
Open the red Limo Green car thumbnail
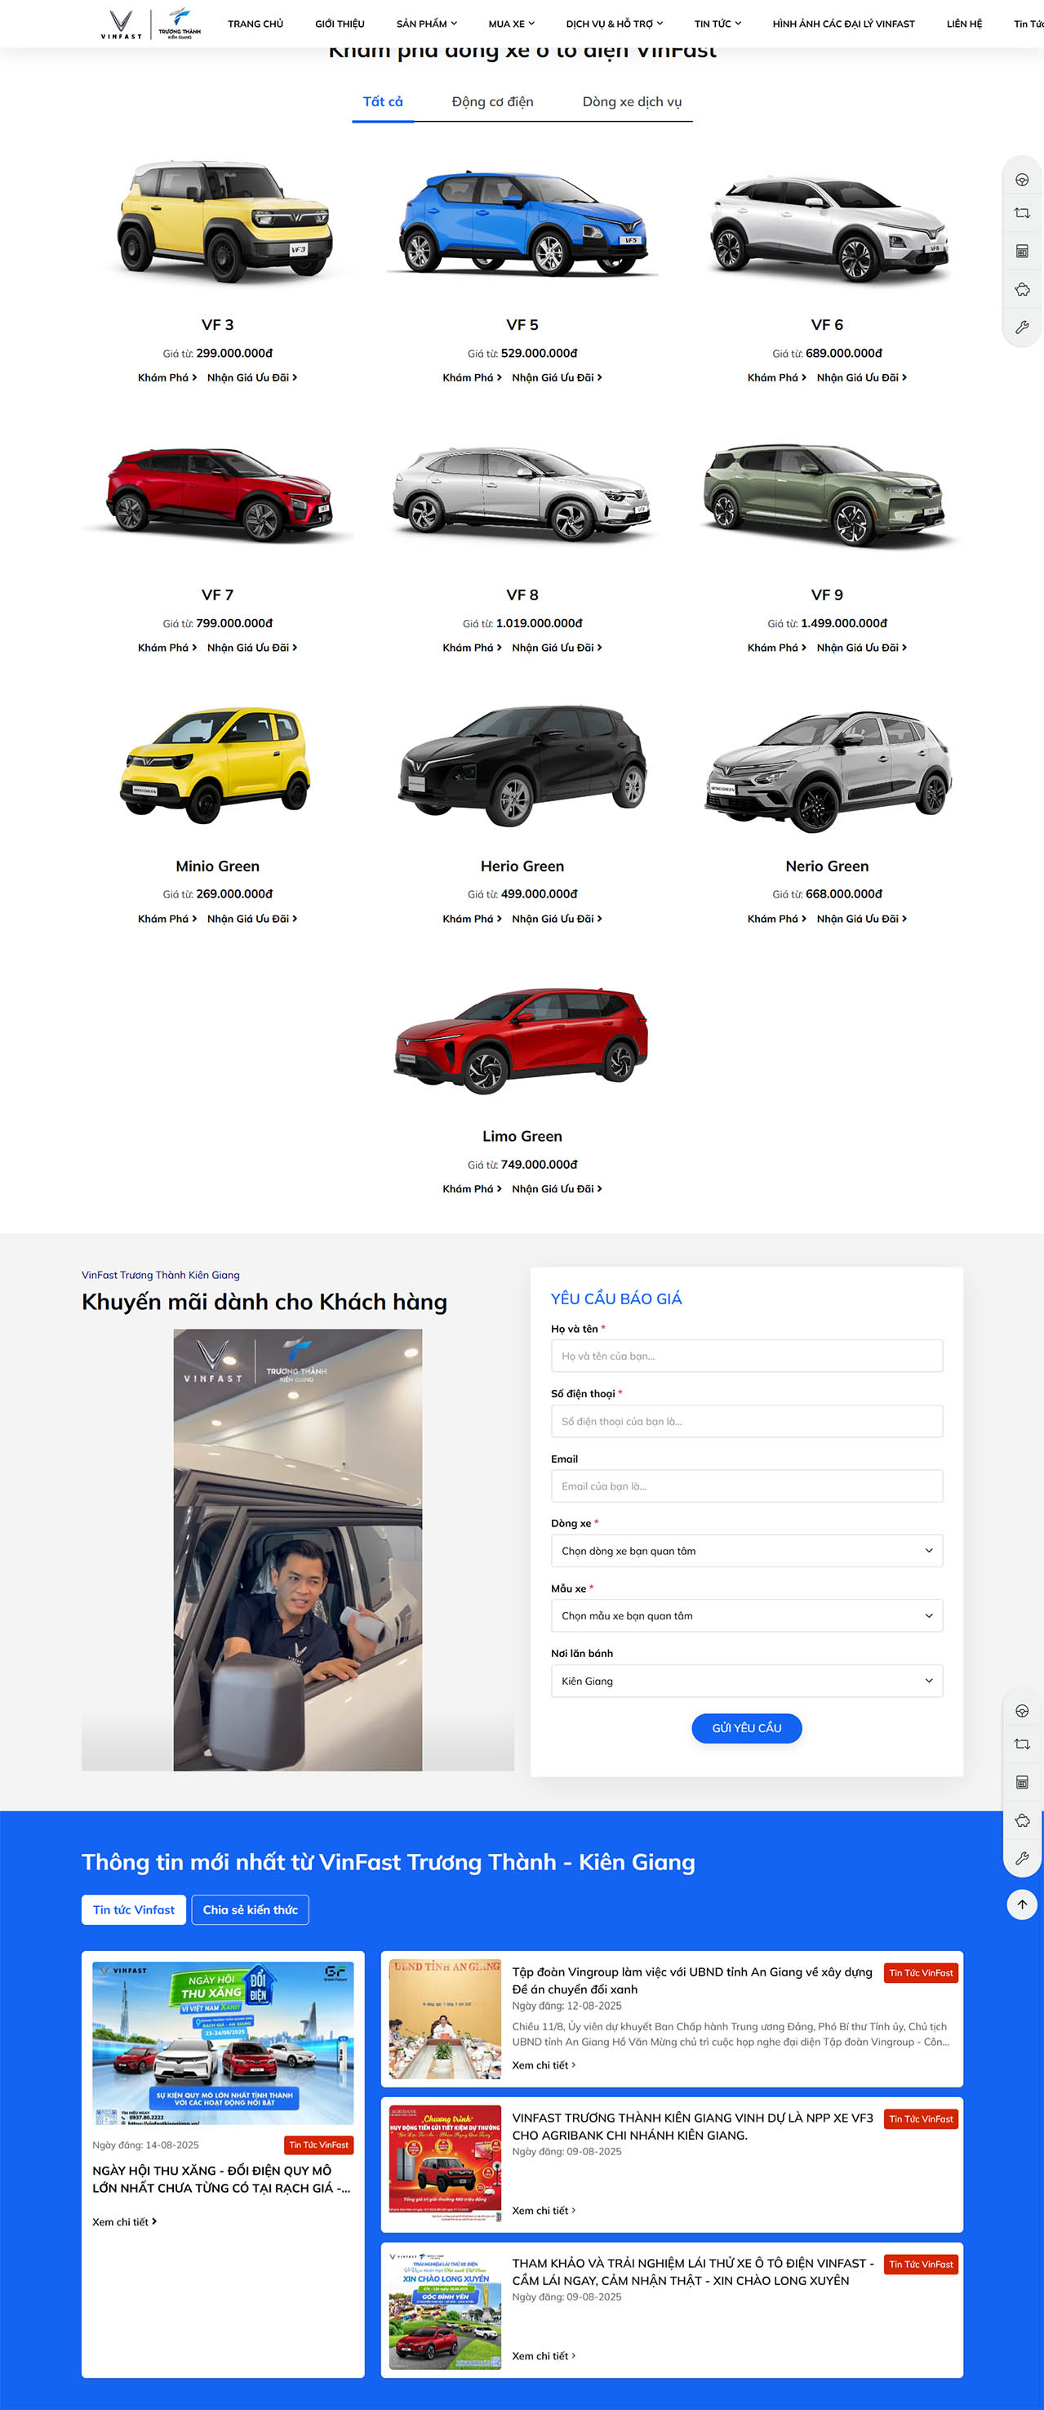point(522,1040)
